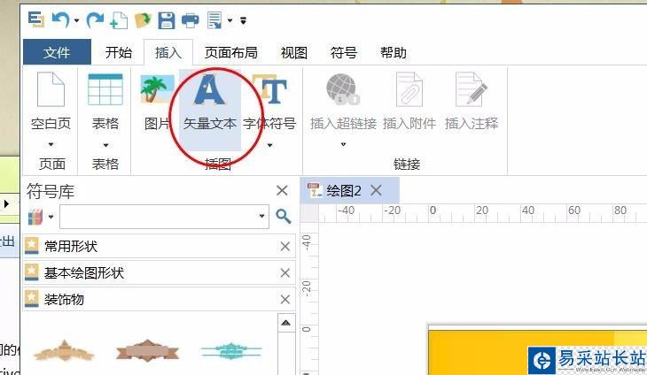Customize the quick access toolbar

[x=244, y=20]
